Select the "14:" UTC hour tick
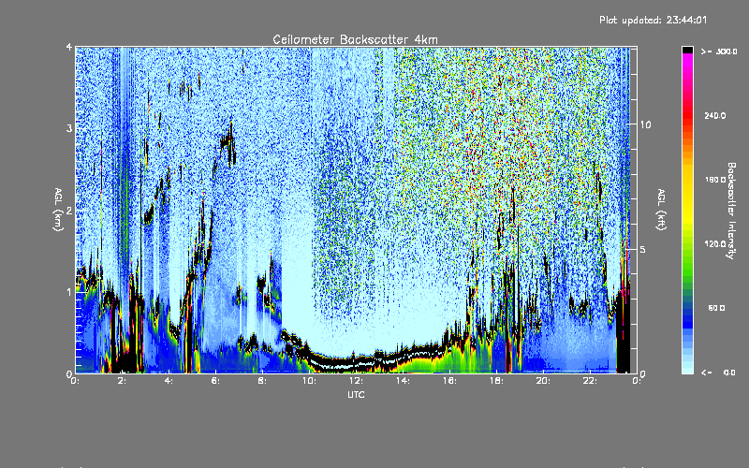 pos(403,381)
